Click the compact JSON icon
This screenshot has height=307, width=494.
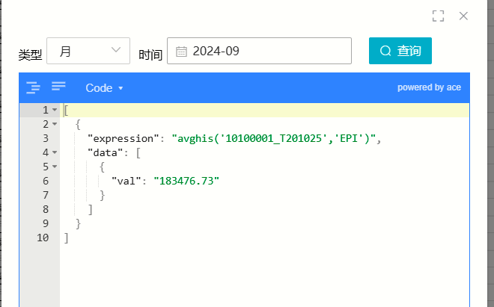point(58,86)
